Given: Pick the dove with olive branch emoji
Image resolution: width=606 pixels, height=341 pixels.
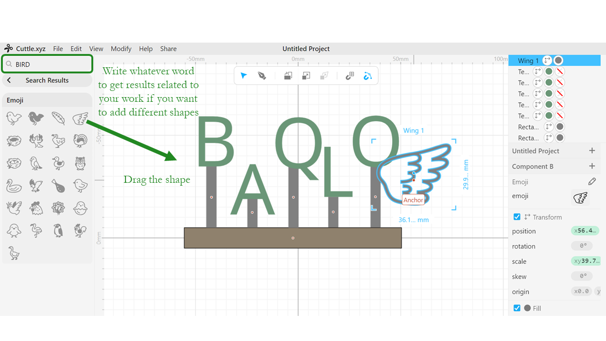Looking at the screenshot, I should point(14,207).
